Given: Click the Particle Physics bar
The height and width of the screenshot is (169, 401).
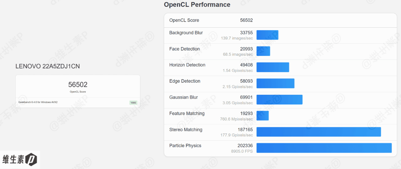Looking at the screenshot, I should 324,148.
